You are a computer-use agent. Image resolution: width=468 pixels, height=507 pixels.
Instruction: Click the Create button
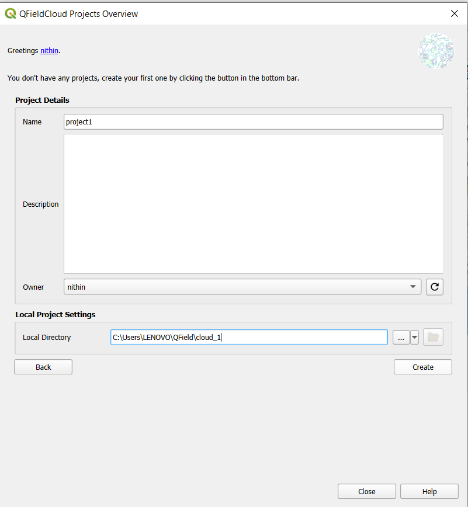pyautogui.click(x=423, y=367)
